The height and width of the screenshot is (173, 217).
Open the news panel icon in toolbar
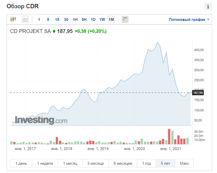125,19
